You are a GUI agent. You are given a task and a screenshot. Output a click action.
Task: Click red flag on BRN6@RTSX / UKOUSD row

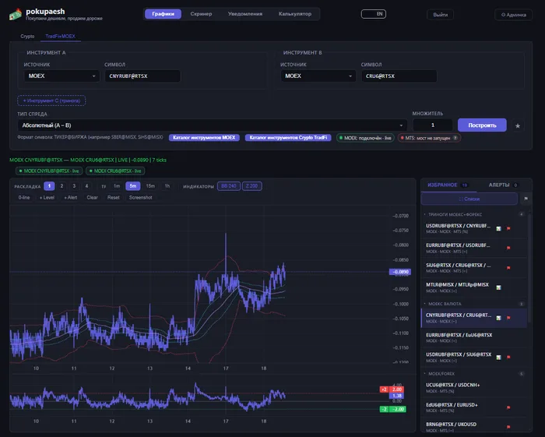coord(508,427)
